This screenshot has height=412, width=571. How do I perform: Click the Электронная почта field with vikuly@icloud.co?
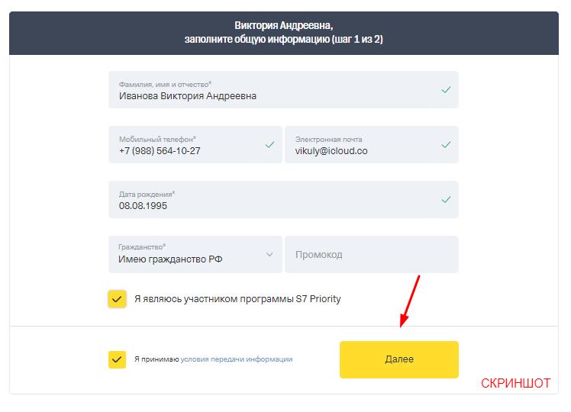(372, 144)
